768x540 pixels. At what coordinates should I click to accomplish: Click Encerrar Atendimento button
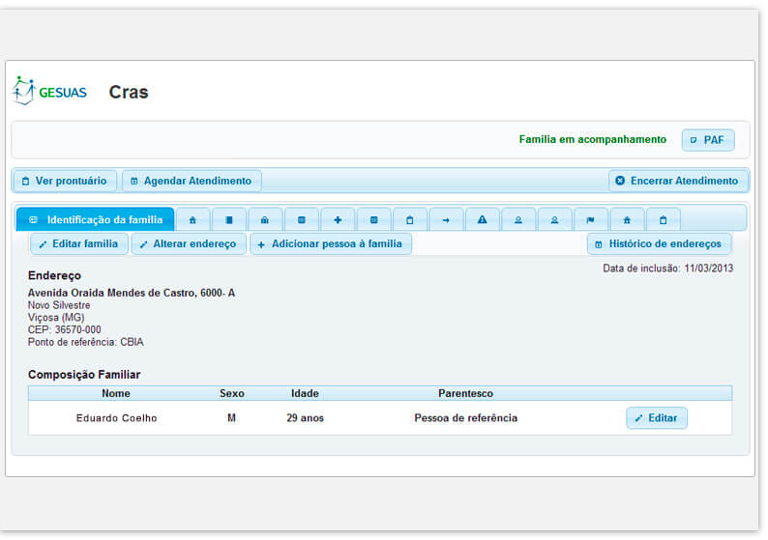tap(679, 181)
